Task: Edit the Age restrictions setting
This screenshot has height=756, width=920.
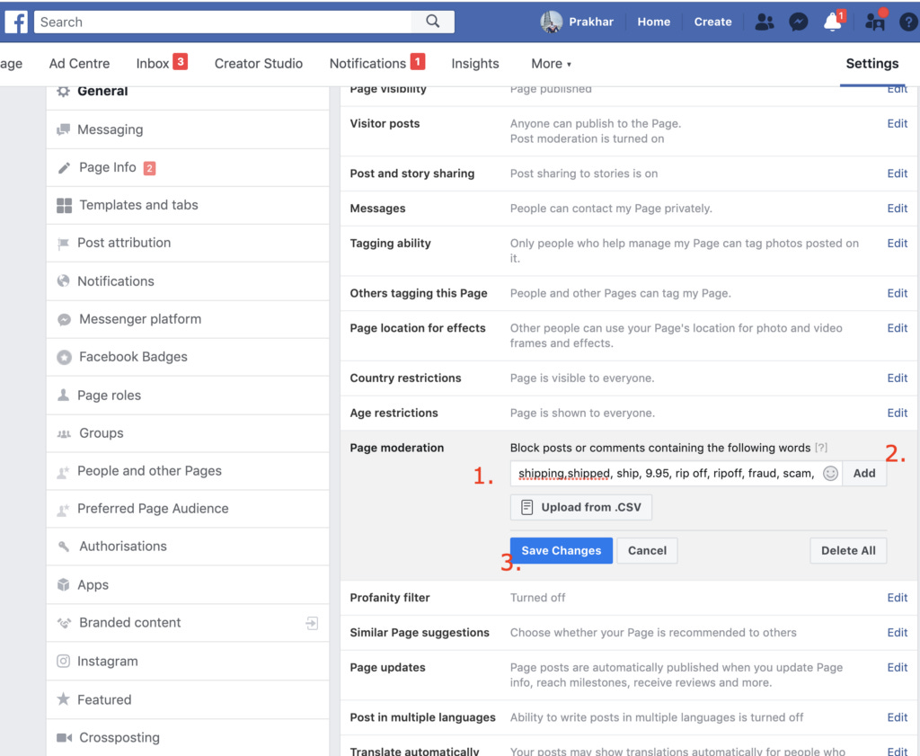Action: click(x=898, y=414)
